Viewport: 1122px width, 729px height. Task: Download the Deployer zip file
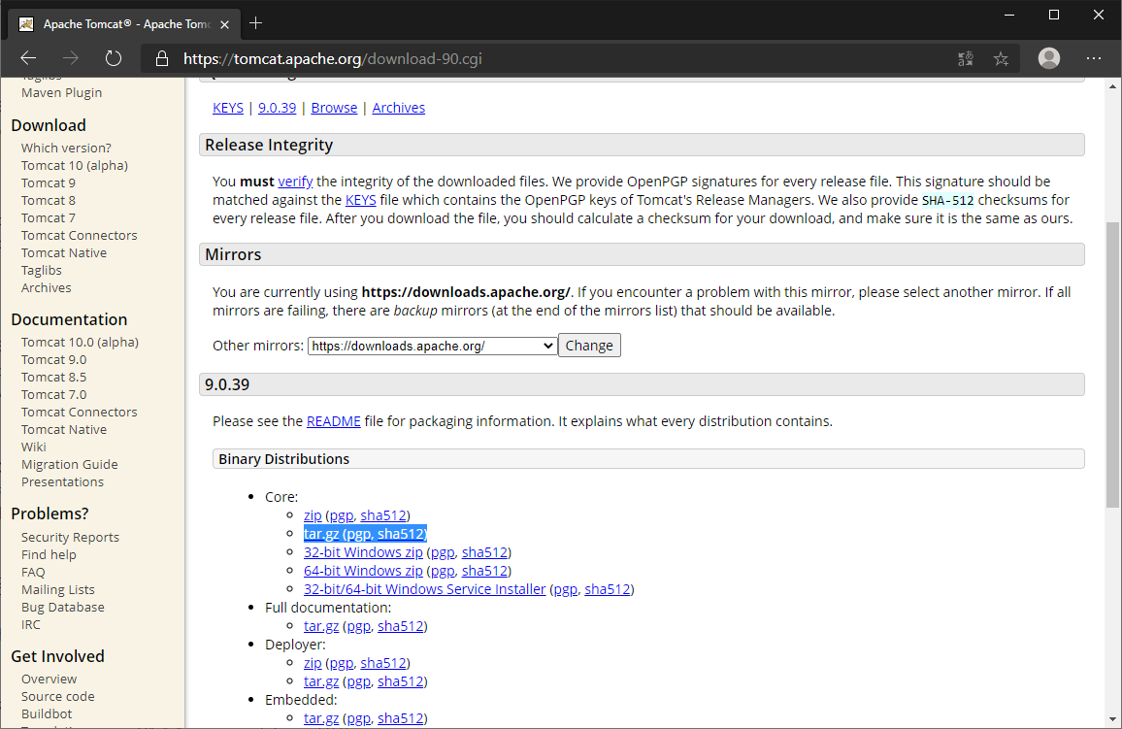click(x=313, y=663)
